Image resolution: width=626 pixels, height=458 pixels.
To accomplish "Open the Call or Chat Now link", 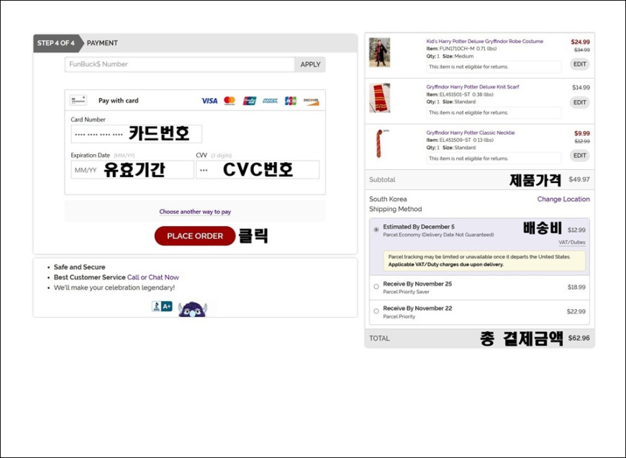I will coord(153,277).
